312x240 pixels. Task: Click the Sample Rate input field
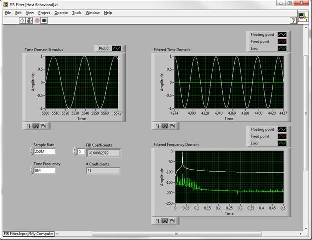(x=44, y=151)
